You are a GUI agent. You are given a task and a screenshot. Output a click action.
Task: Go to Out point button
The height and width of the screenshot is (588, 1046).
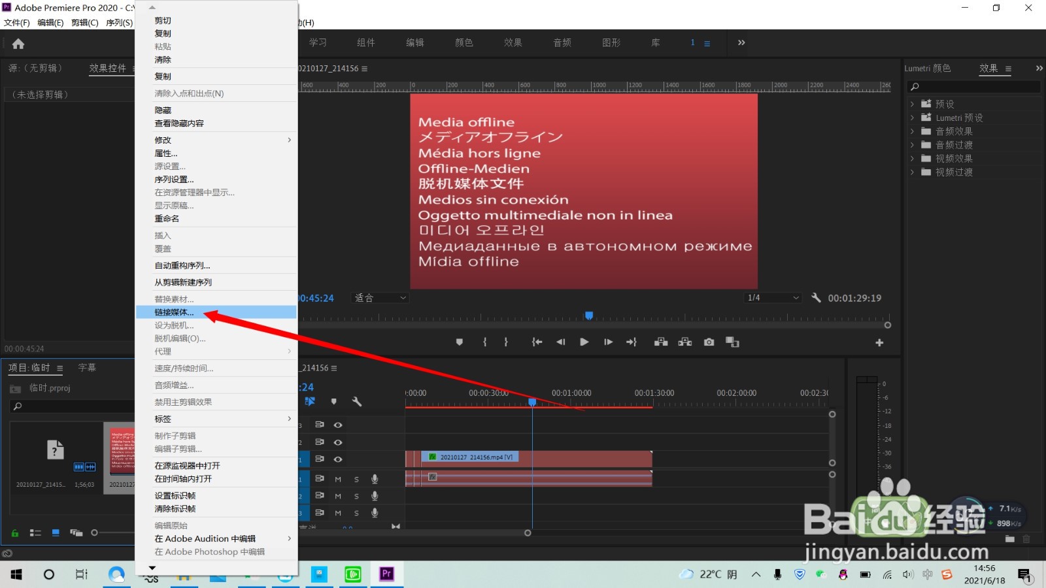(x=632, y=342)
